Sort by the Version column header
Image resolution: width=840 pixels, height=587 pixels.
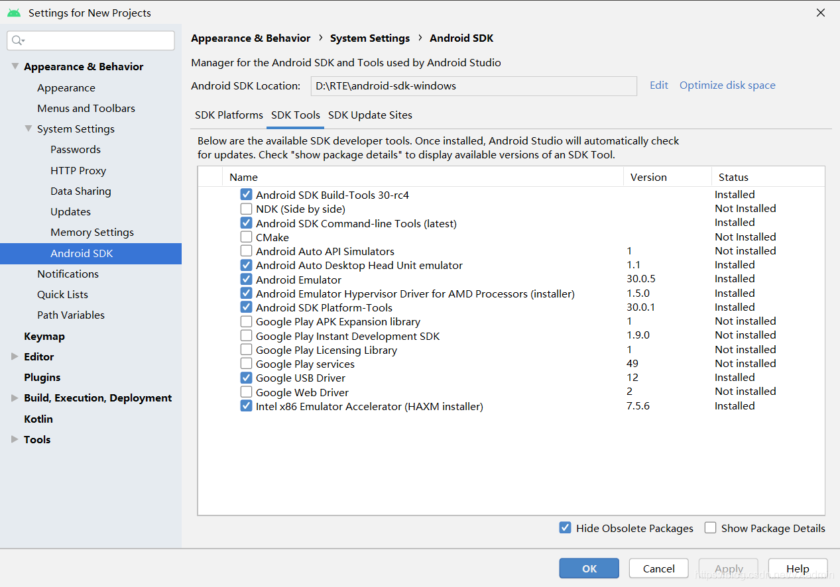668,177
